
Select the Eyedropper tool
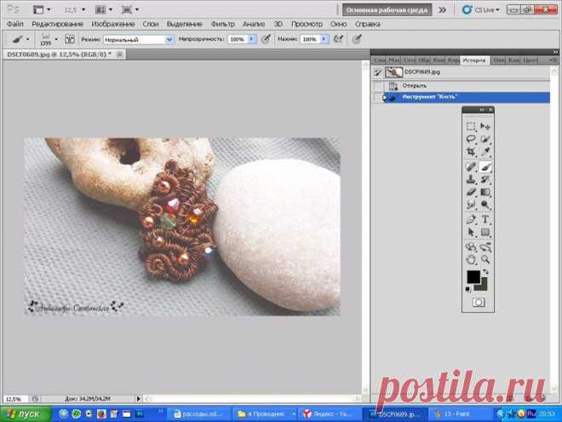[485, 152]
